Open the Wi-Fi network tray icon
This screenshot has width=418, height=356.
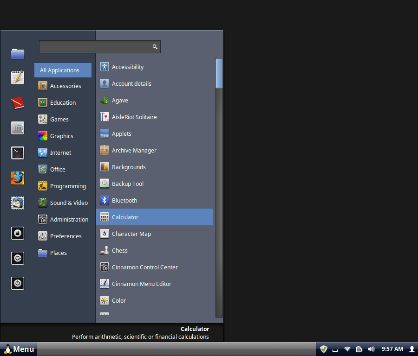coord(347,349)
